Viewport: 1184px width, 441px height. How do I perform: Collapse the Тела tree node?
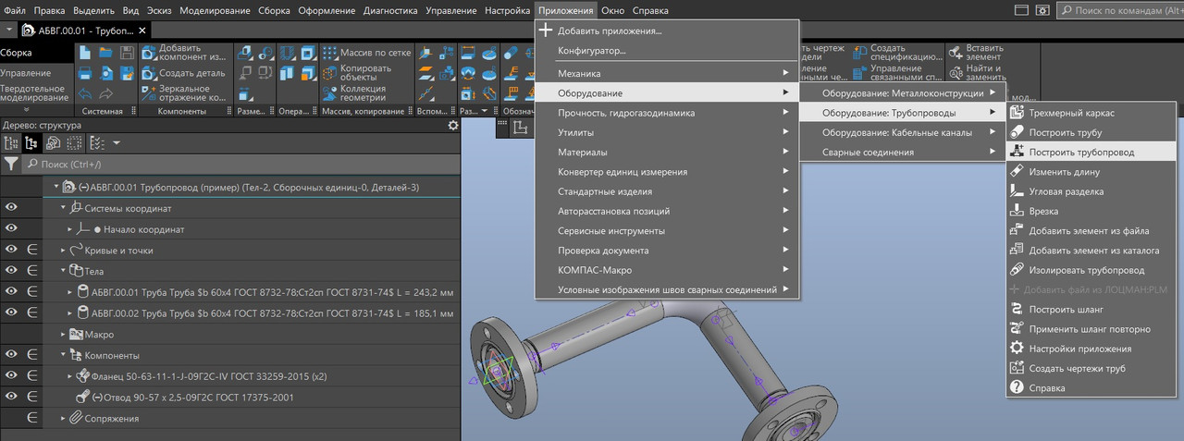pos(64,271)
